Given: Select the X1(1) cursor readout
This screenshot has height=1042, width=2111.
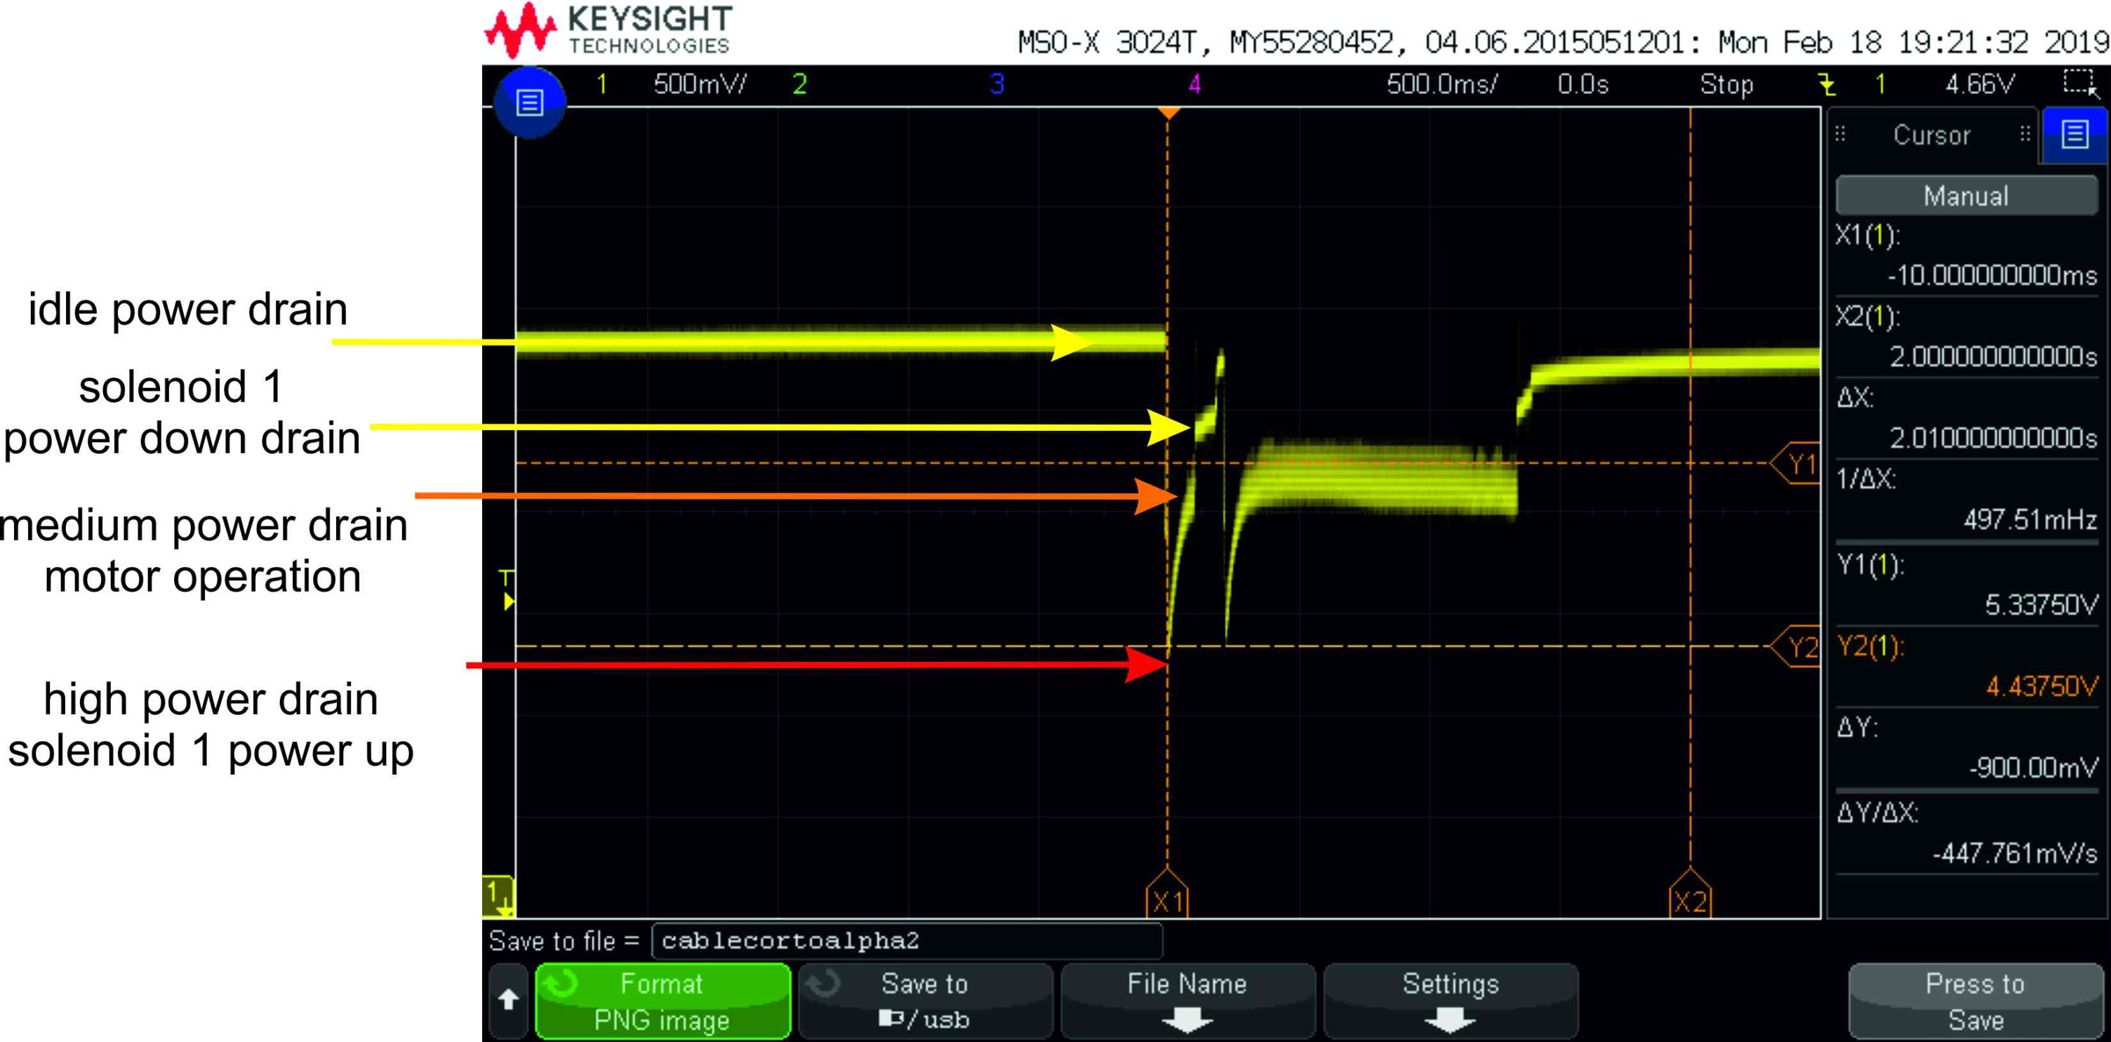Looking at the screenshot, I should pyautogui.click(x=1966, y=256).
